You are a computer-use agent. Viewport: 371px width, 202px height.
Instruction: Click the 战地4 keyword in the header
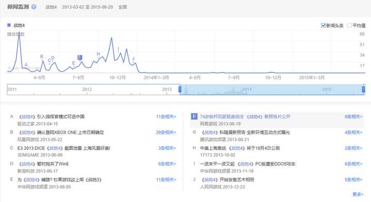click(x=51, y=7)
